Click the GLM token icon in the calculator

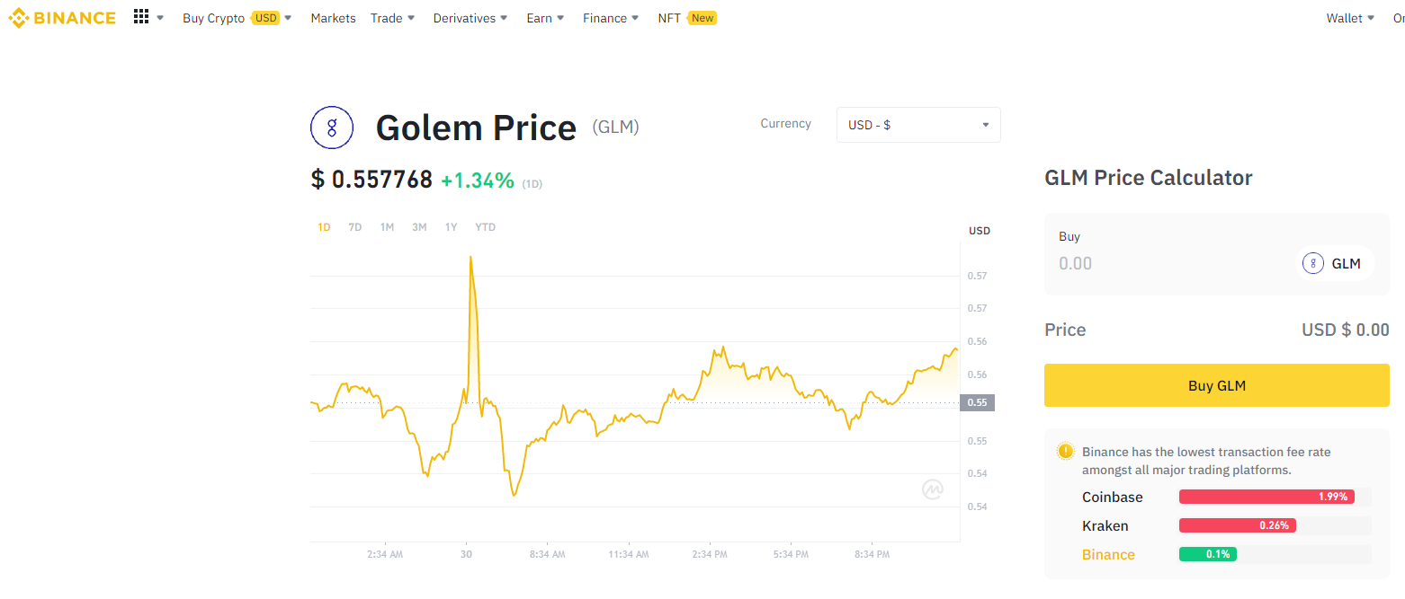(x=1312, y=263)
